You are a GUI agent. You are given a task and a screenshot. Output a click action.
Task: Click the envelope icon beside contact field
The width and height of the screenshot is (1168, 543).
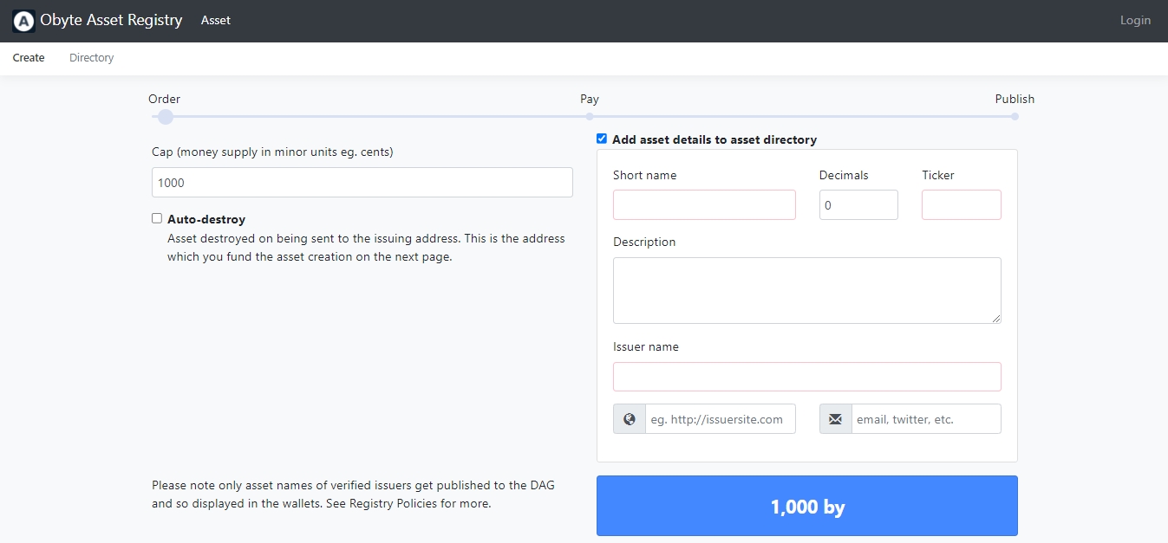[x=835, y=419]
